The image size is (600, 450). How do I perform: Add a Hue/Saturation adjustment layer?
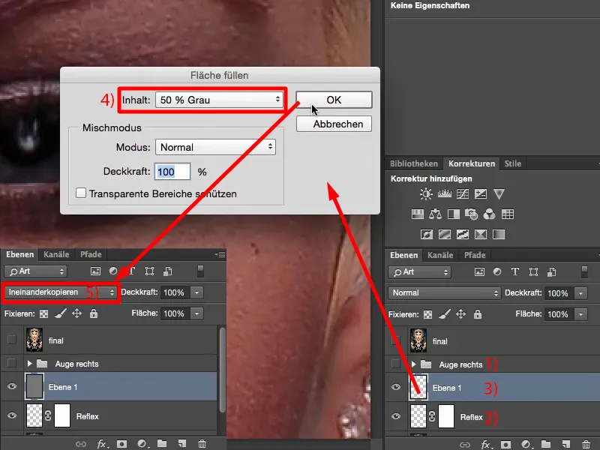[x=417, y=214]
